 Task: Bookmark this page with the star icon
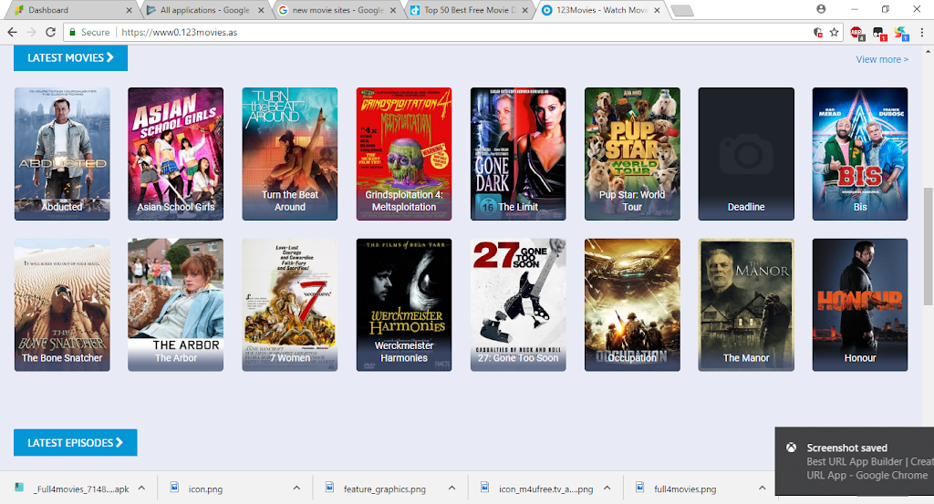click(x=834, y=32)
